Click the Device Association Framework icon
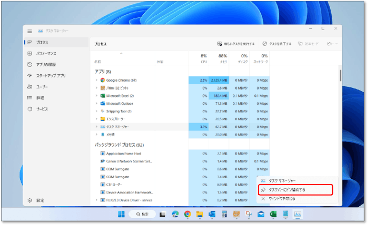 pyautogui.click(x=103, y=192)
